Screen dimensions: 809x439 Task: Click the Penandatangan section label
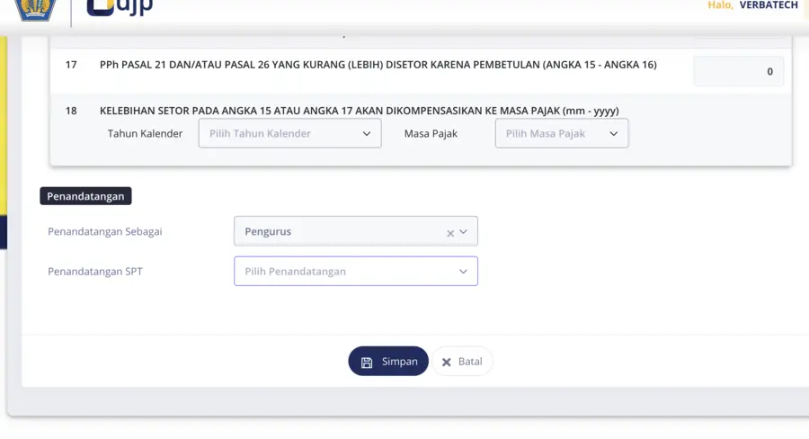point(85,196)
